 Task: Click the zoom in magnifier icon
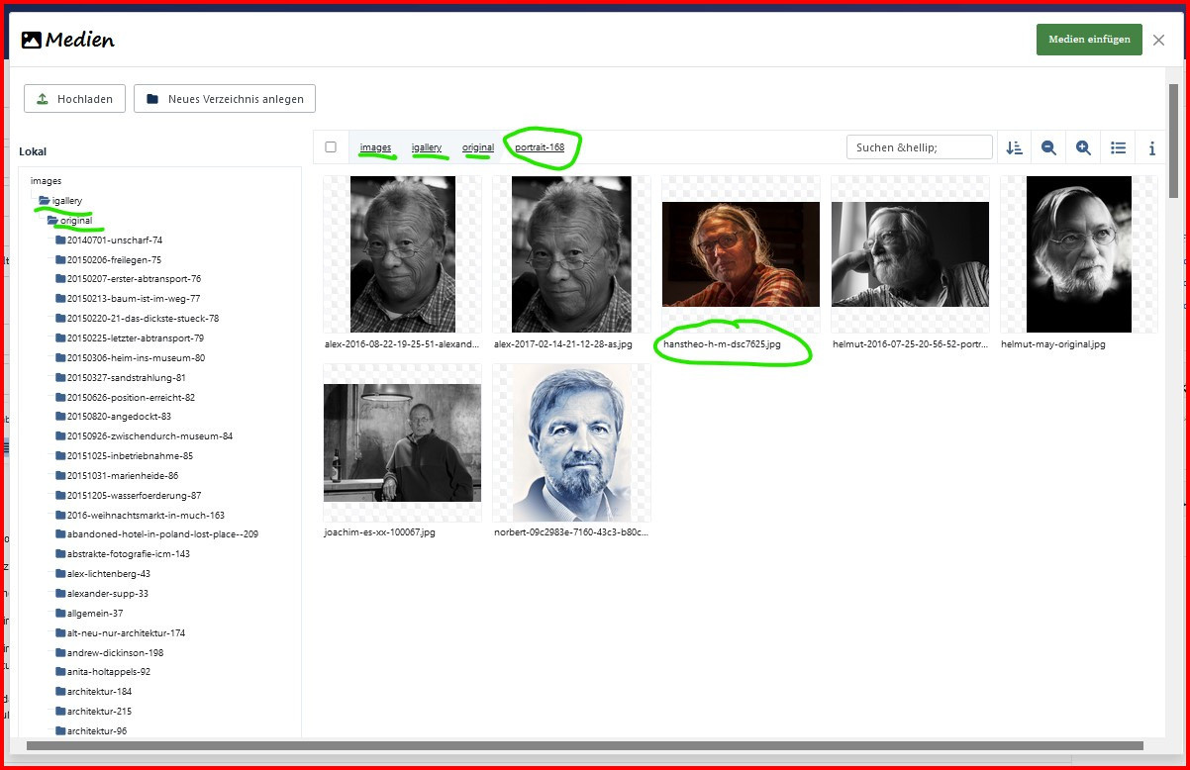(x=1083, y=147)
